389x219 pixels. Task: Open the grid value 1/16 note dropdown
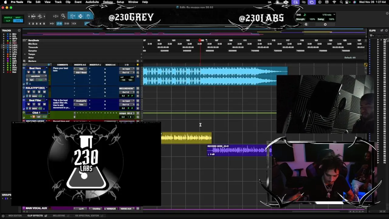(x=329, y=15)
